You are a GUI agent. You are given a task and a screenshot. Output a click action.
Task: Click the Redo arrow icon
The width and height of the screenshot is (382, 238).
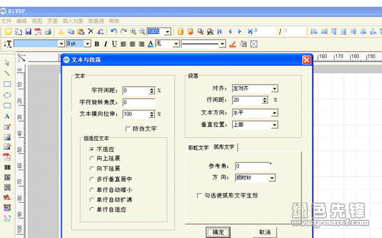pos(123,31)
